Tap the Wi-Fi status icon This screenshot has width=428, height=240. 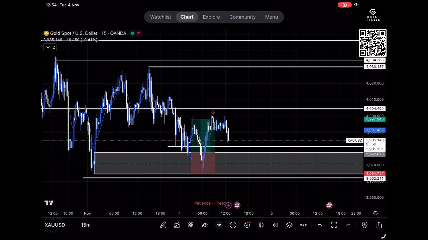pos(356,5)
